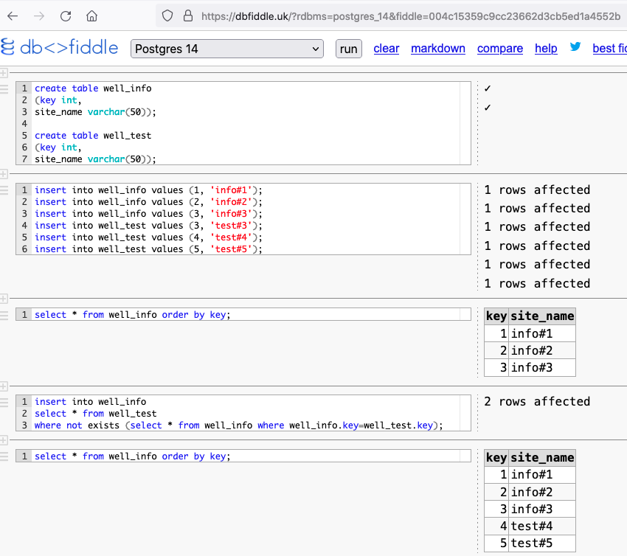The width and height of the screenshot is (627, 556).
Task: Click the 'site_name' header in the first result table
Action: click(x=542, y=316)
